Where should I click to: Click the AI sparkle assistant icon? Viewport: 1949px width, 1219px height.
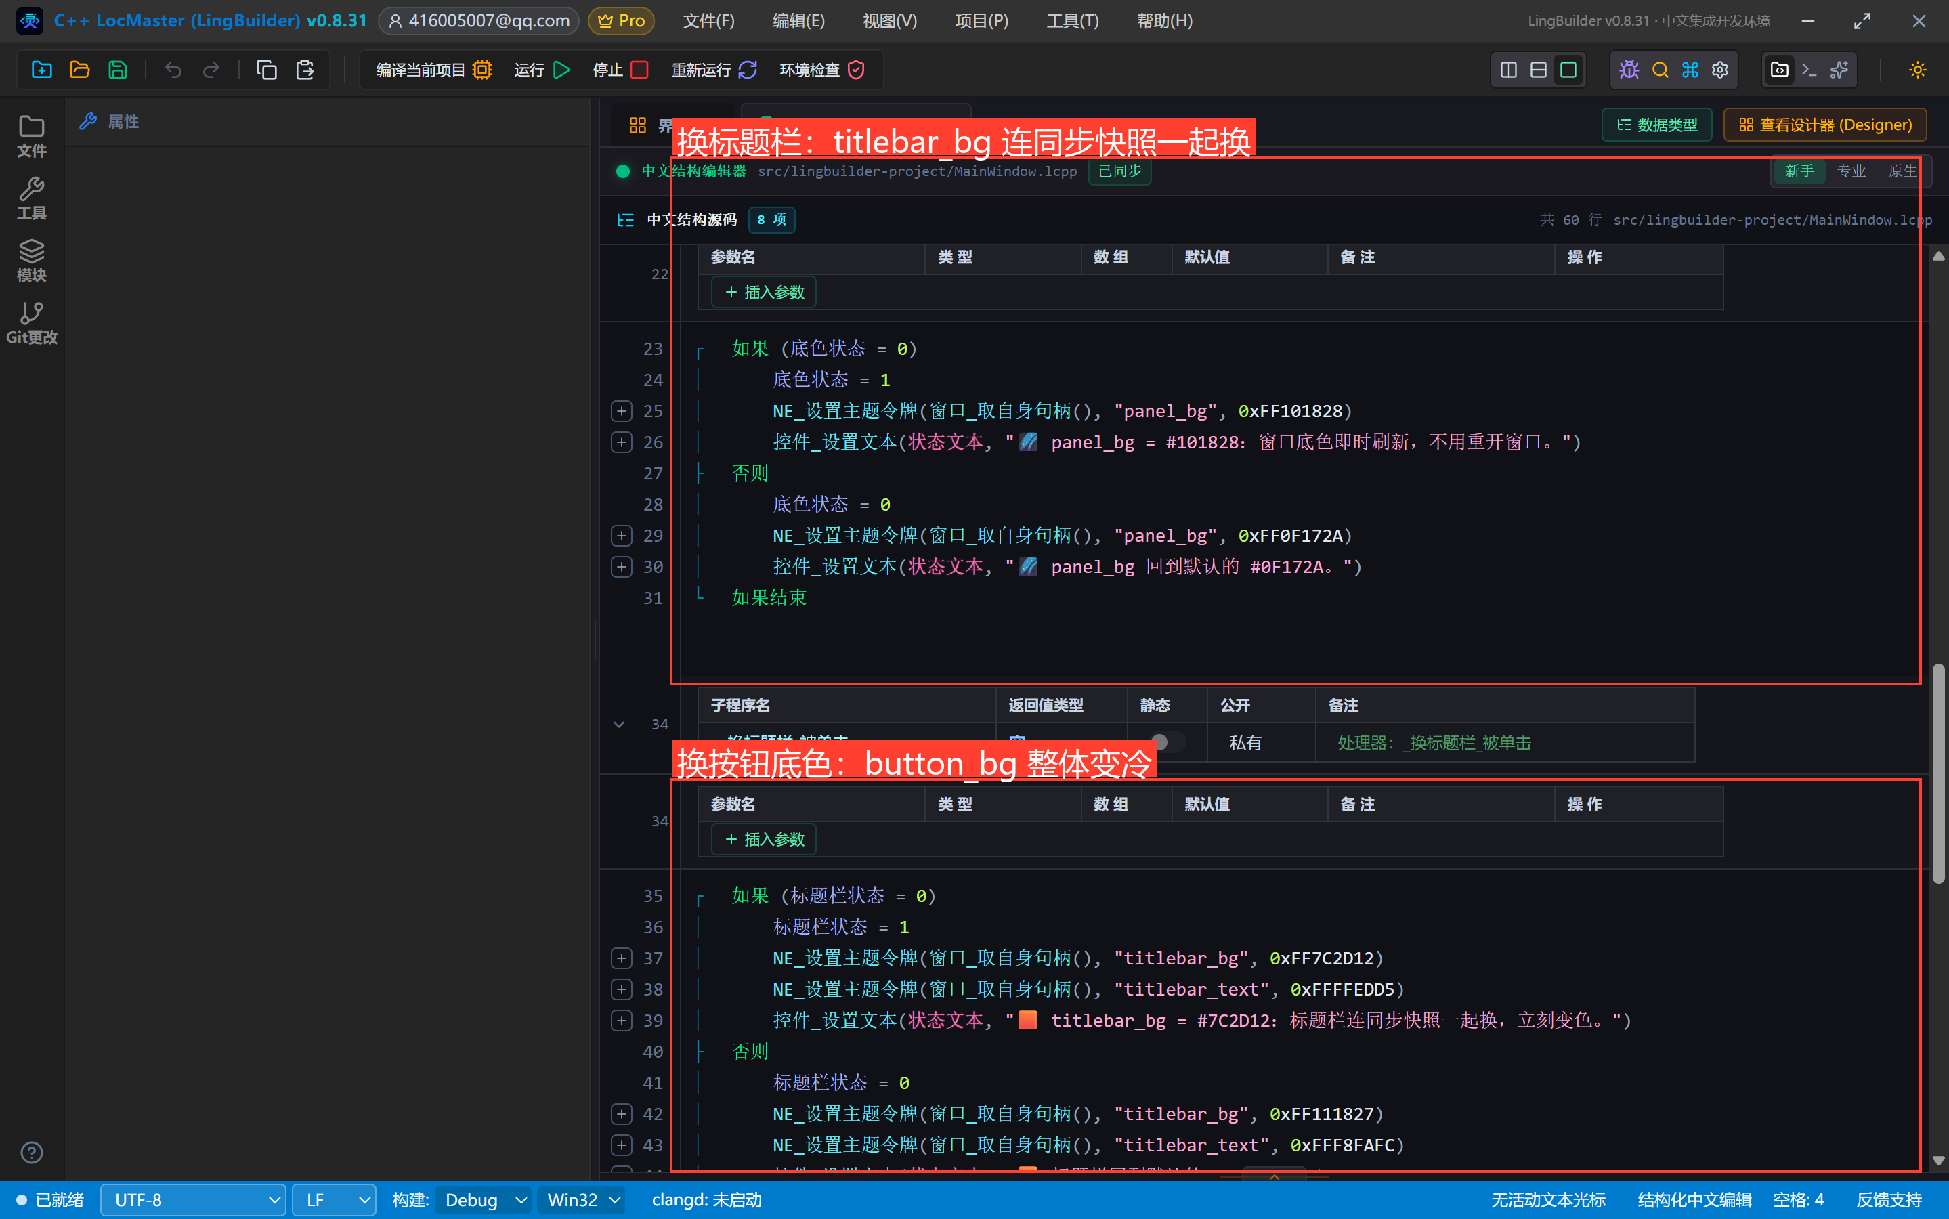click(1839, 70)
